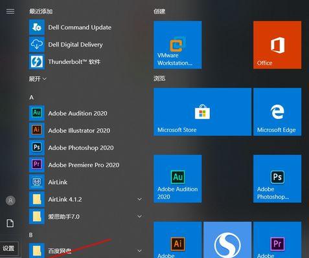Open the Documents icon in the sidebar

coord(10,223)
